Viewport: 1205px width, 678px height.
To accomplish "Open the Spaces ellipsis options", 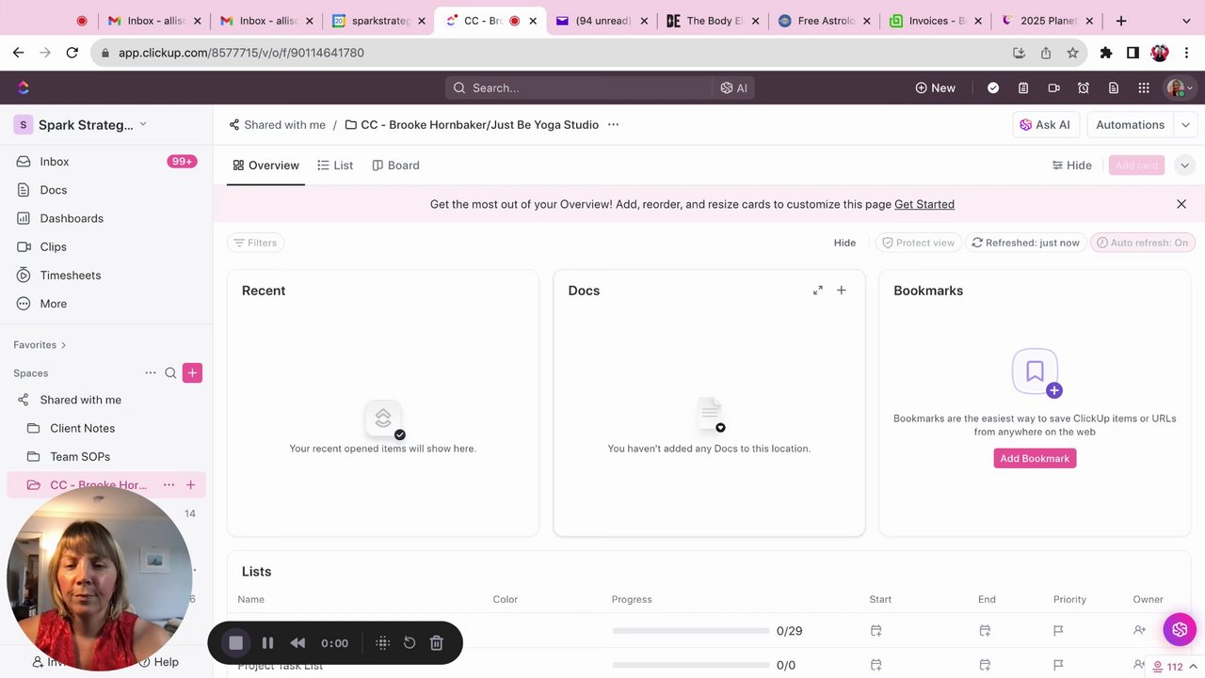I will pyautogui.click(x=151, y=373).
